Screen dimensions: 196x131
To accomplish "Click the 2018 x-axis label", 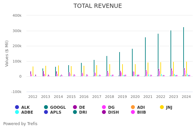I will tap(109, 97).
